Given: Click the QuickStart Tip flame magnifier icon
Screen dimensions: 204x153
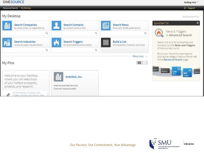Looking at the screenshot, I should [x=159, y=33].
